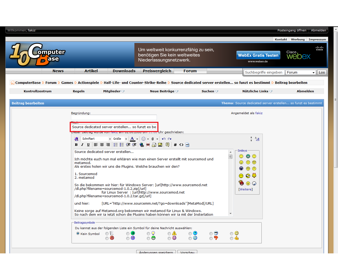Open the Downloads tab

[124, 71]
